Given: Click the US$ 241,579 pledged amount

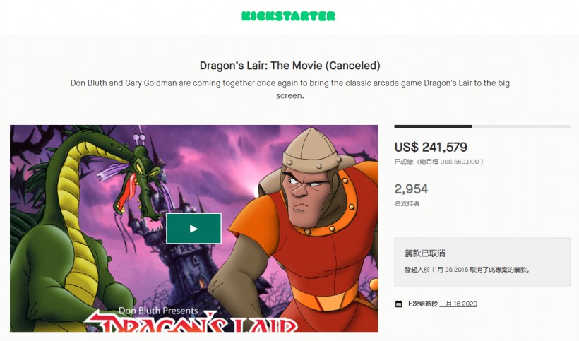Looking at the screenshot, I should point(431,148).
